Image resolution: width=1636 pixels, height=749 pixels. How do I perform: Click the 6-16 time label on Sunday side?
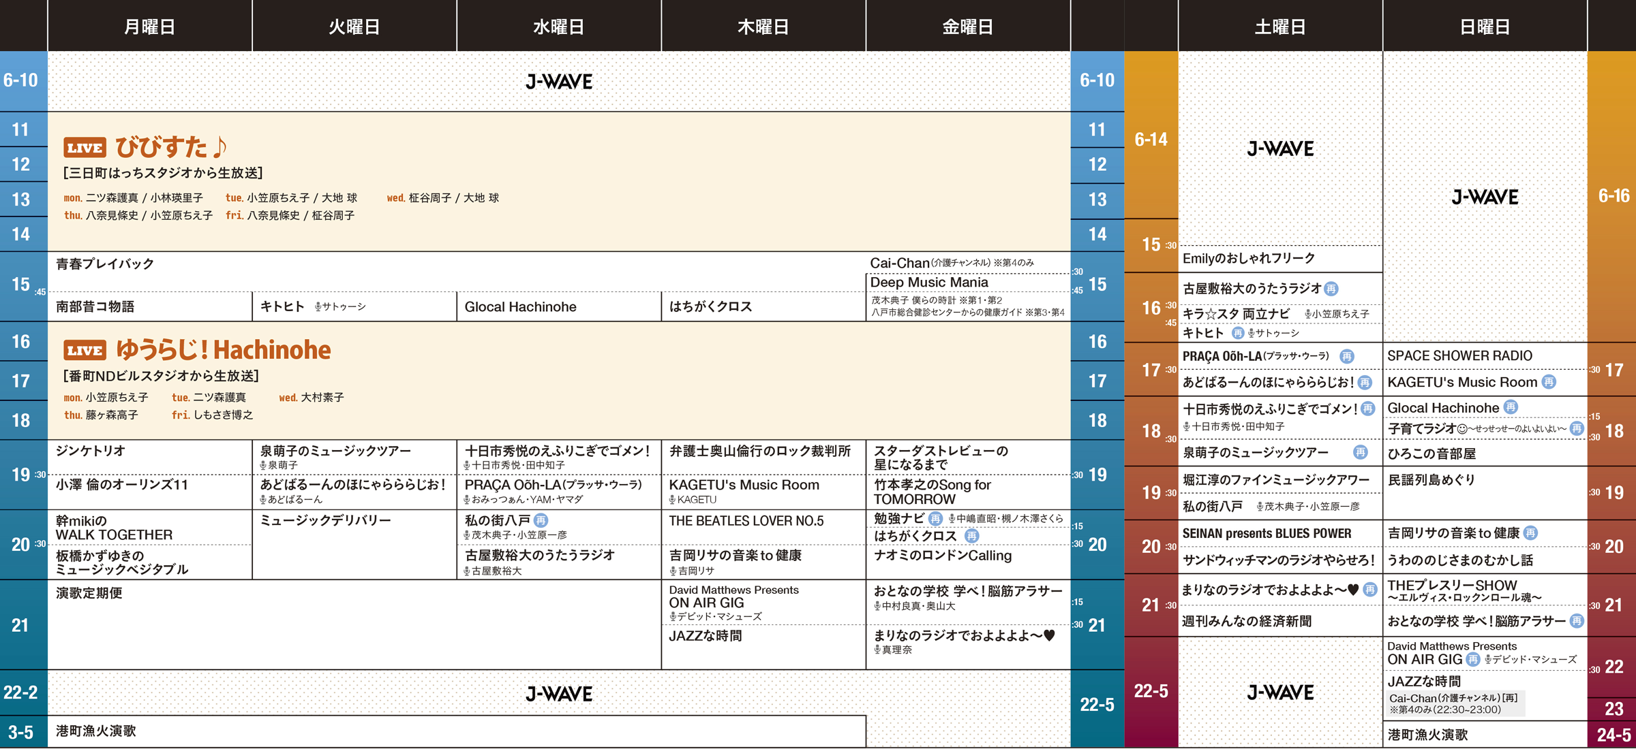[1614, 196]
